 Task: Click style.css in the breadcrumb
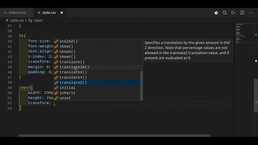click(17, 21)
